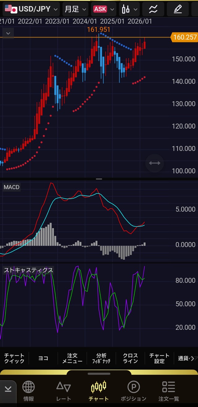Viewport: 198px width, 407px height.
Task: Tap the 20.000 stochastics axis label
Action: 185,327
